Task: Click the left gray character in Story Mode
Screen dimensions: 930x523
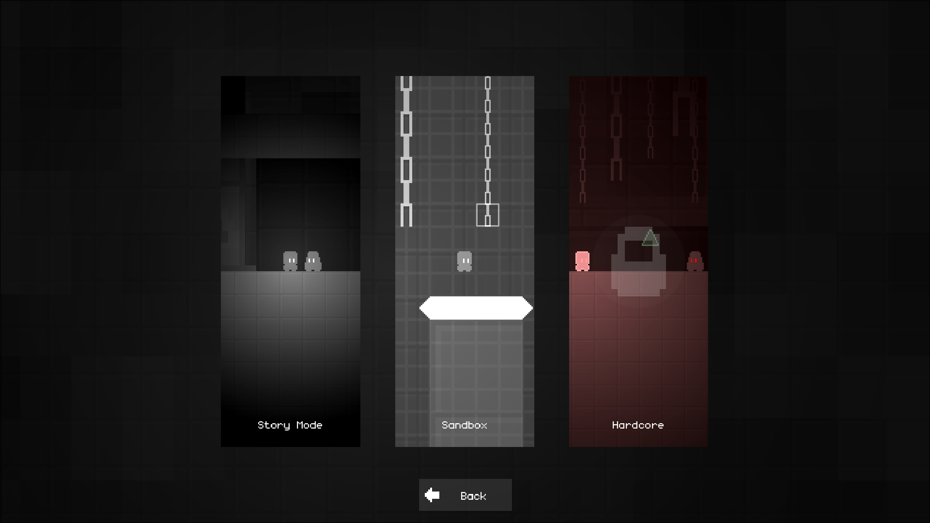Action: 290,261
